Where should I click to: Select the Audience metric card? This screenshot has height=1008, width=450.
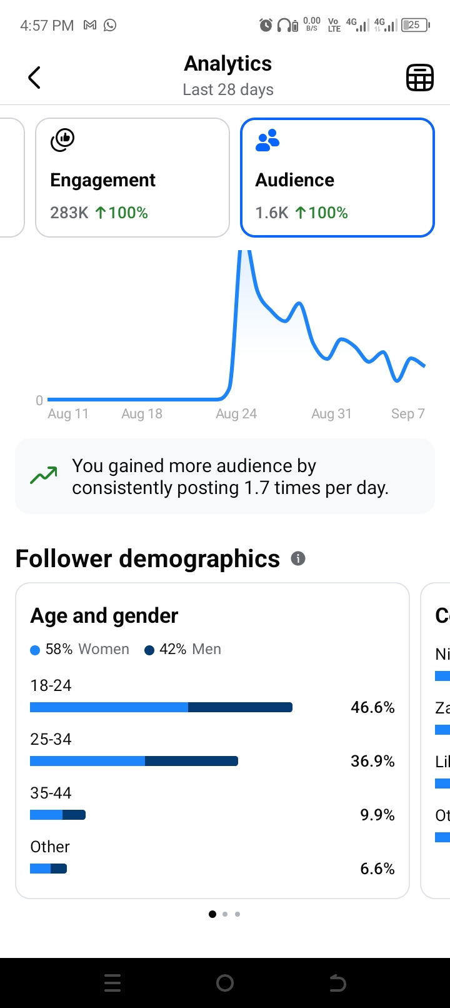tap(337, 178)
